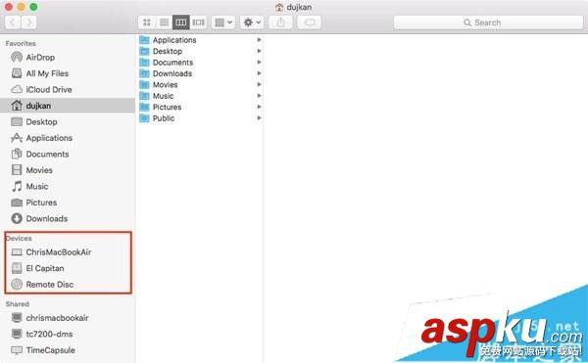Select the Movies folder in column

point(200,84)
